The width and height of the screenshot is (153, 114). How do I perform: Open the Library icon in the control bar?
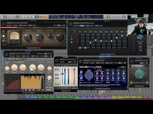(2, 17)
